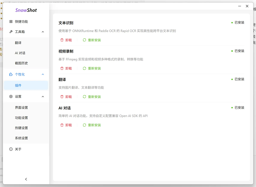Click the 视频录制 plugin title
This screenshot has width=256, height=187.
[66, 51]
